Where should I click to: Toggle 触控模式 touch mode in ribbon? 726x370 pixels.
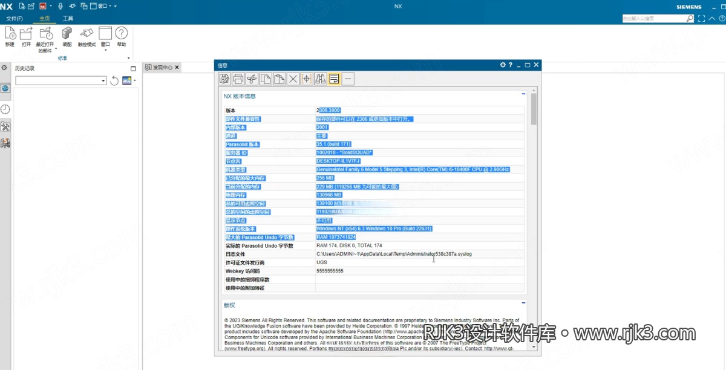click(x=87, y=36)
